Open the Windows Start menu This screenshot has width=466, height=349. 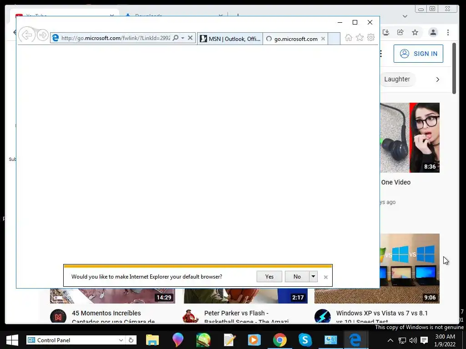tap(12, 340)
